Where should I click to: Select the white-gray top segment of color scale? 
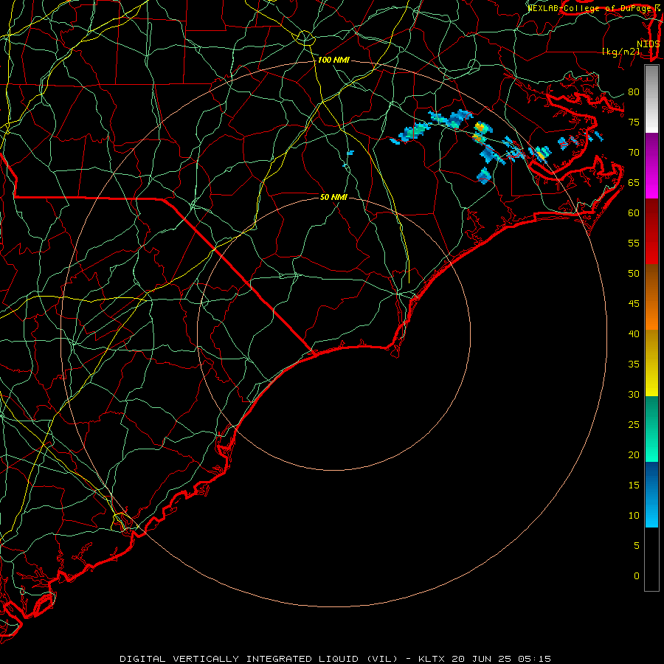[651, 99]
